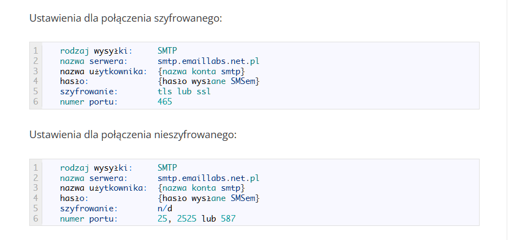Screen dimensions: 530x240
Task: Click '{hasło wysłane SMSem}' in the unencrypted block
Action: click(209, 198)
